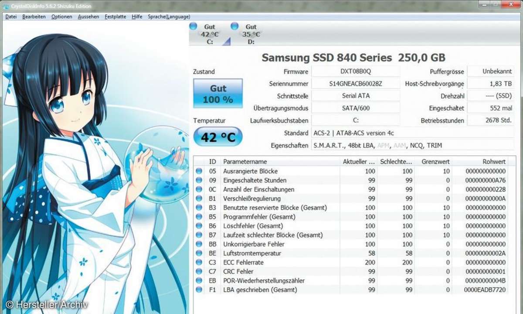Click raw value 0000EADB7720

[x=486, y=290]
